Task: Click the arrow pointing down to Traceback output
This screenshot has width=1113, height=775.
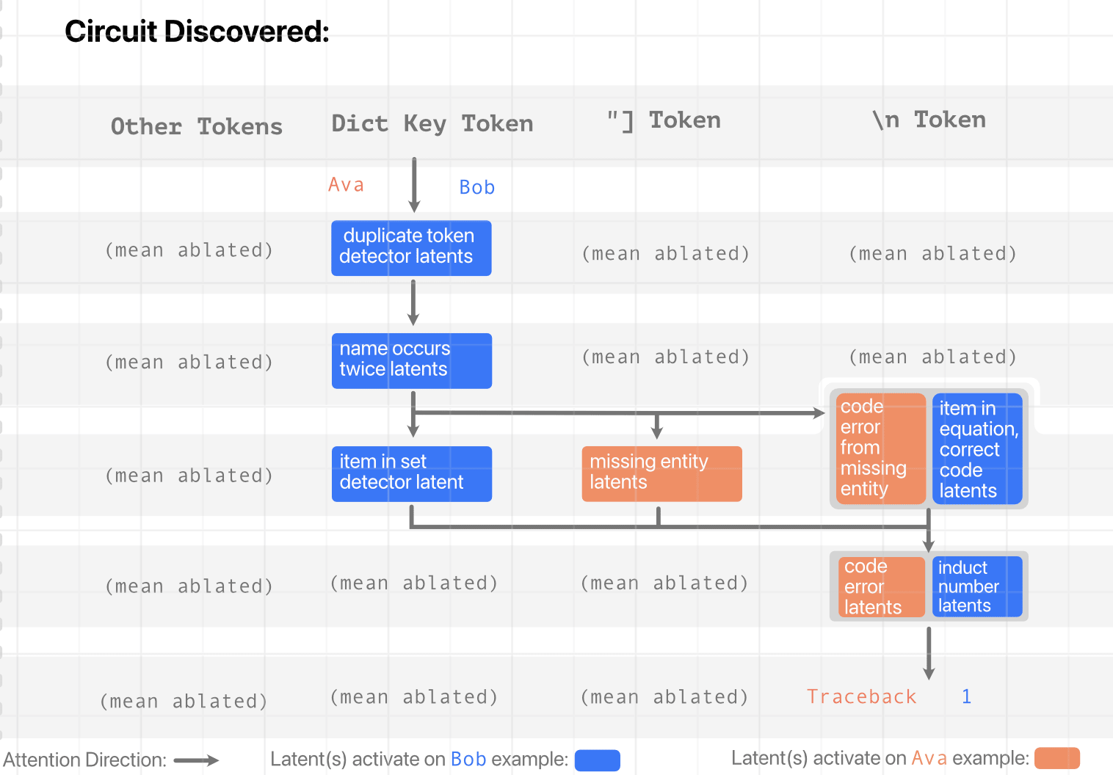Action: (929, 653)
